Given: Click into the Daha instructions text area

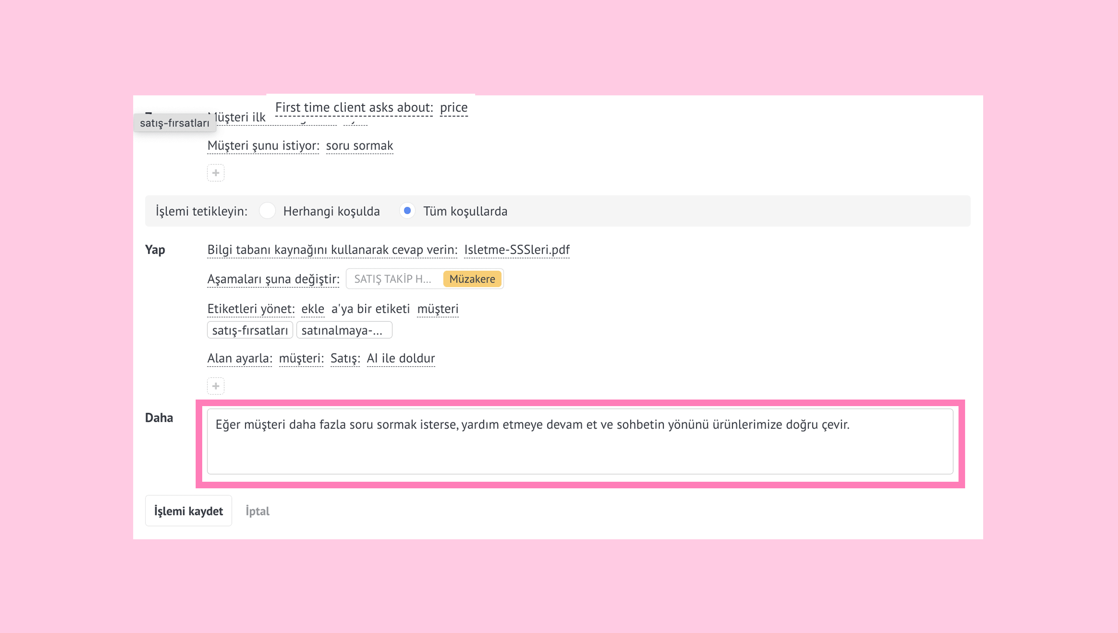Looking at the screenshot, I should click(x=580, y=441).
